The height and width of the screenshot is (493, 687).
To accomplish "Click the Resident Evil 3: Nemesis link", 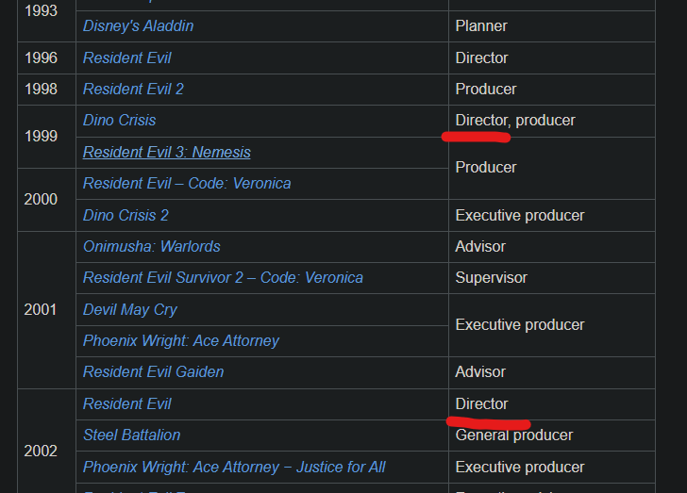I will tap(167, 152).
